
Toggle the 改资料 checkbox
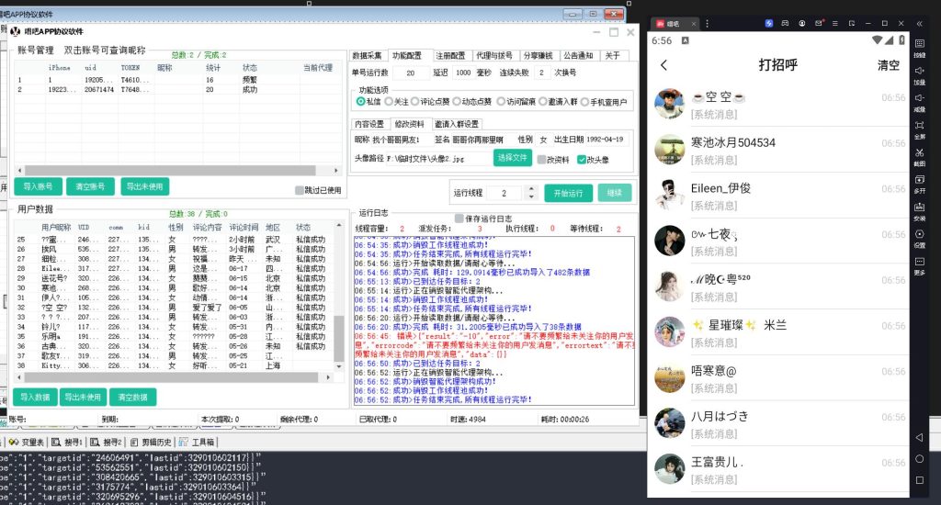(x=542, y=160)
